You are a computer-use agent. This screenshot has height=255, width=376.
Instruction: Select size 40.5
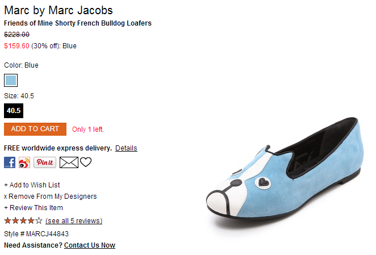(14, 111)
